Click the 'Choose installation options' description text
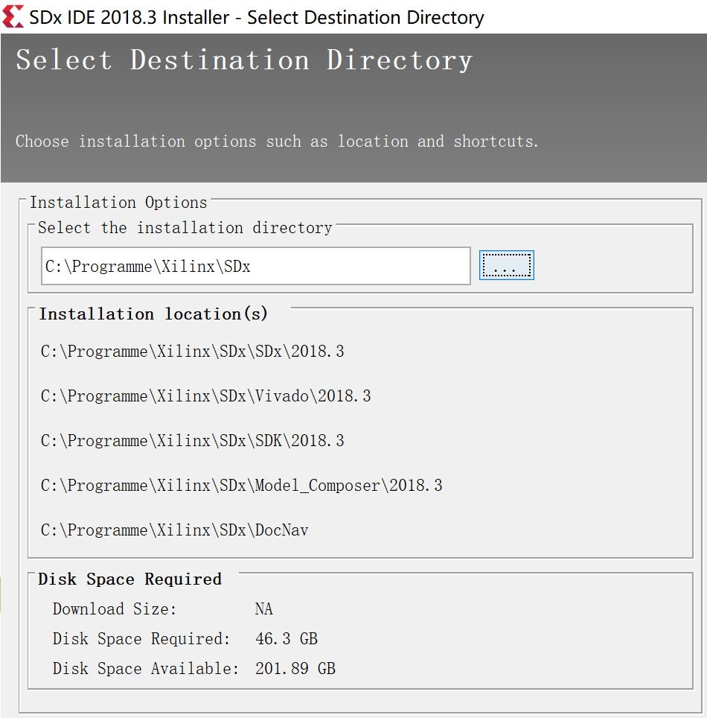Viewport: 707px width, 718px height. pyautogui.click(x=277, y=141)
